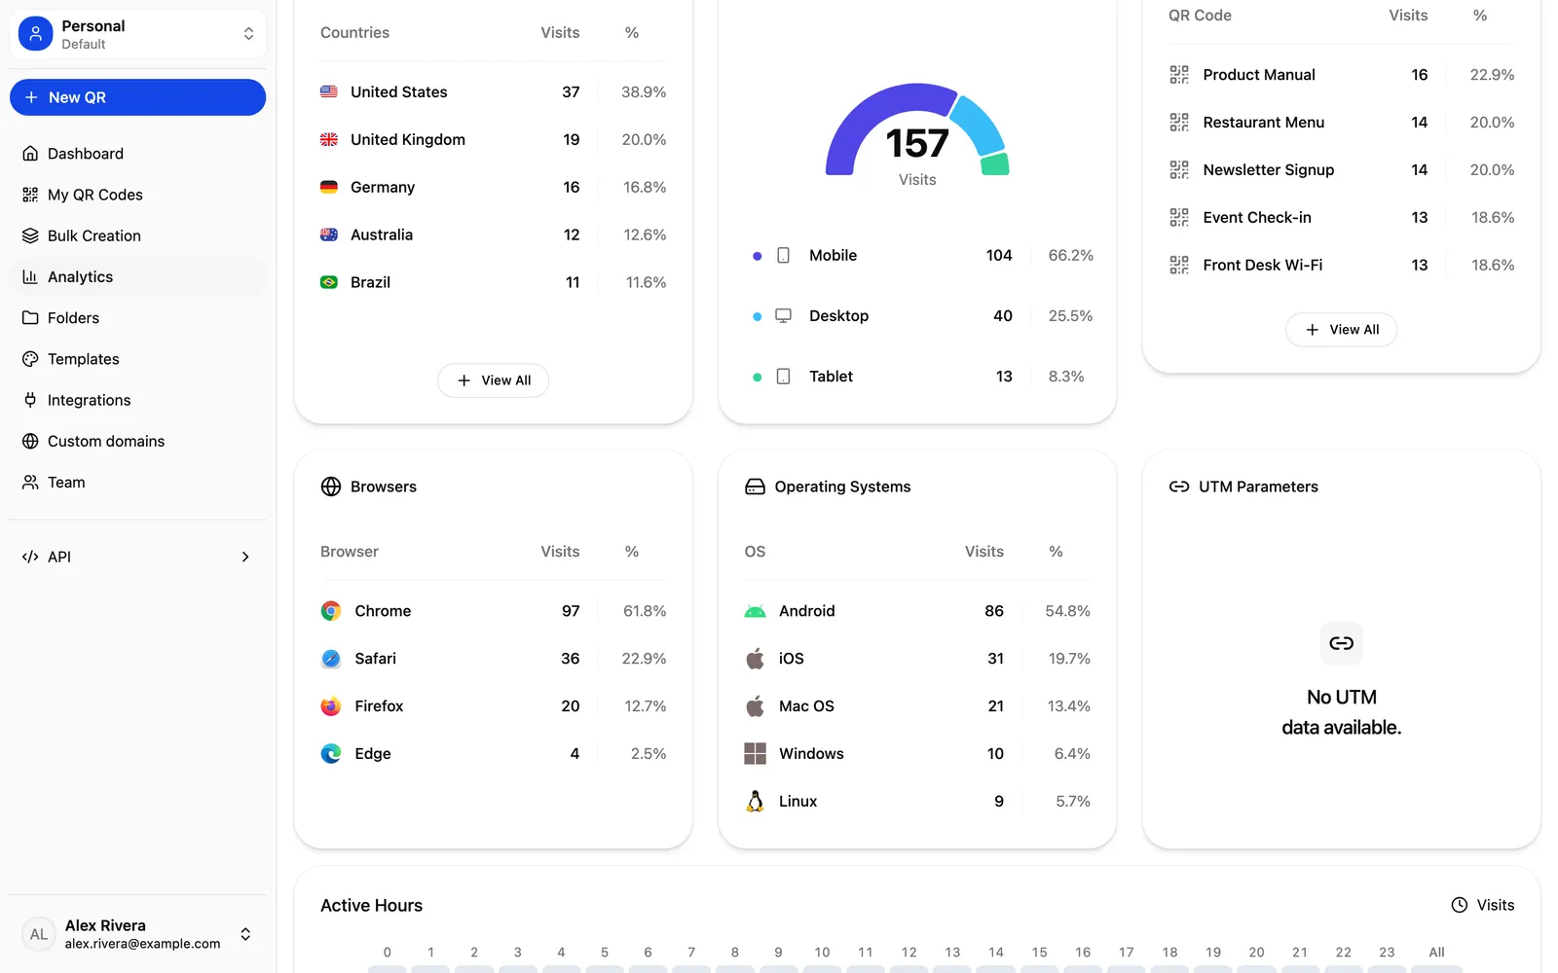Image resolution: width=1558 pixels, height=973 pixels.
Task: Open the Dashboard page
Action: [x=137, y=154]
